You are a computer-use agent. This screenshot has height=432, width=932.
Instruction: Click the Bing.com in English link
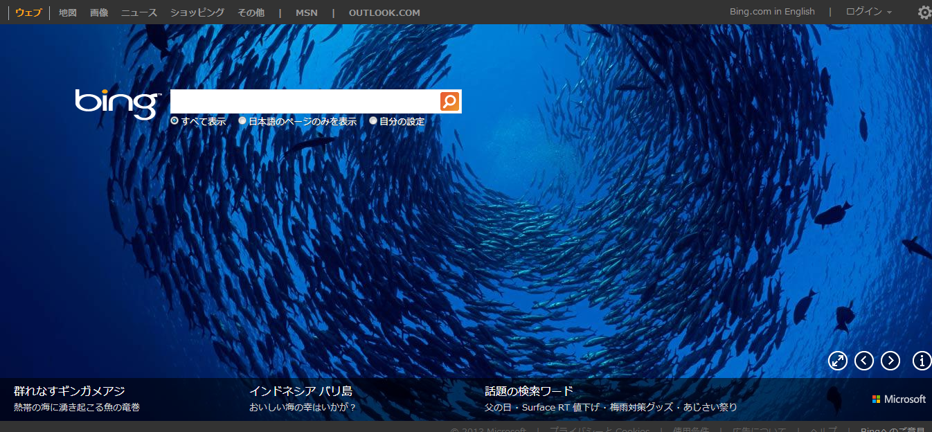772,12
